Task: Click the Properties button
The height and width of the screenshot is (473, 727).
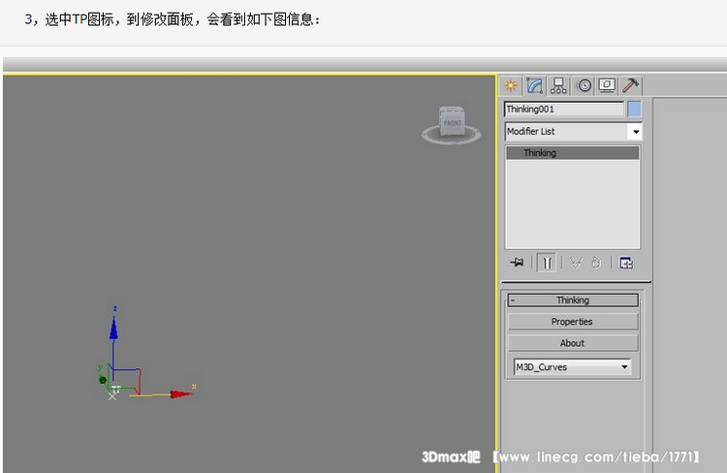Action: (573, 322)
